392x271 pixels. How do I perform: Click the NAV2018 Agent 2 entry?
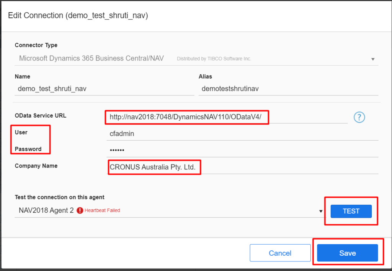[x=46, y=210]
